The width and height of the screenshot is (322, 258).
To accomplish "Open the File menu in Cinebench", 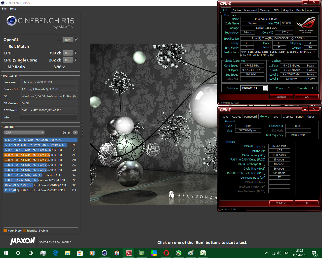I will pyautogui.click(x=4, y=9).
